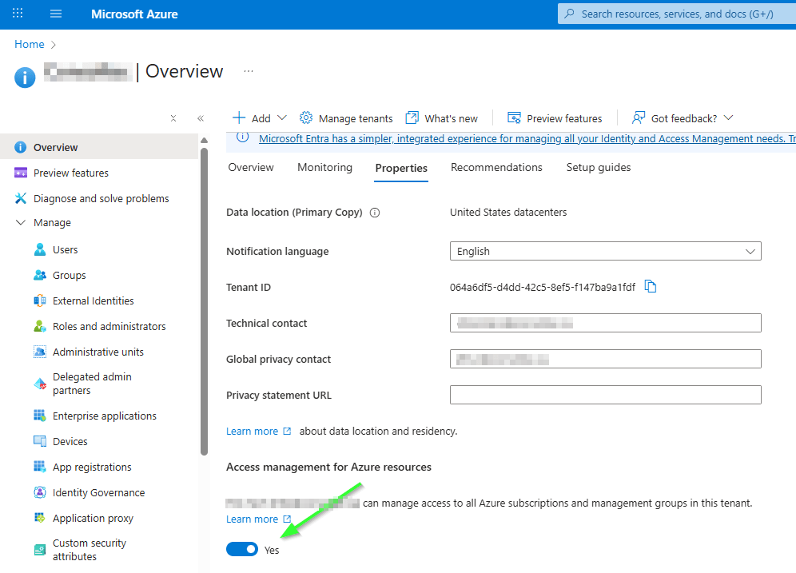
Task: Toggle Access management for Azure resources switch
Action: pyautogui.click(x=242, y=549)
